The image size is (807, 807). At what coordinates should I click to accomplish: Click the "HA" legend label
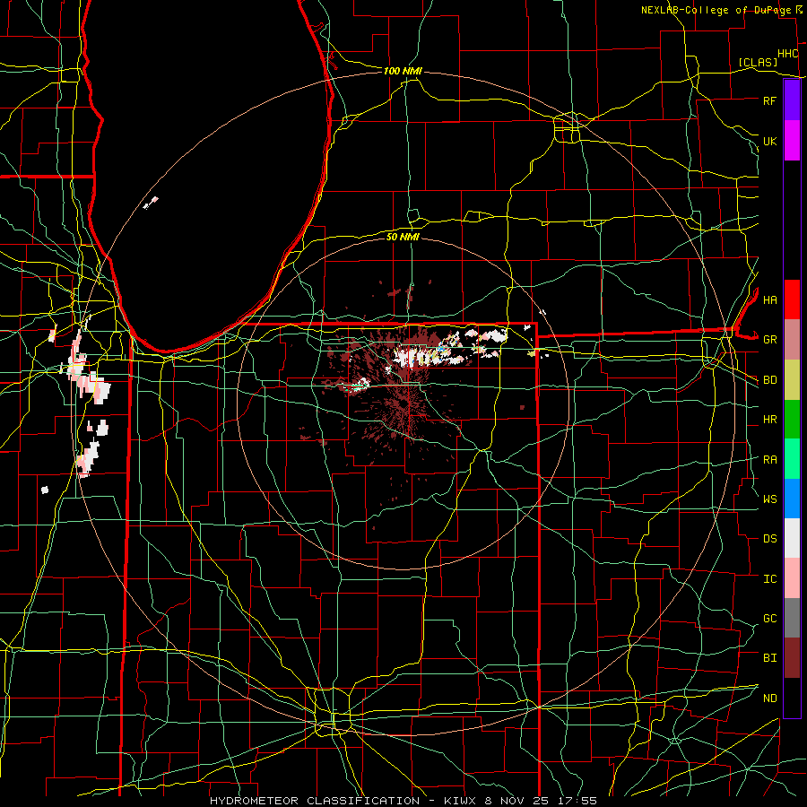tap(769, 300)
